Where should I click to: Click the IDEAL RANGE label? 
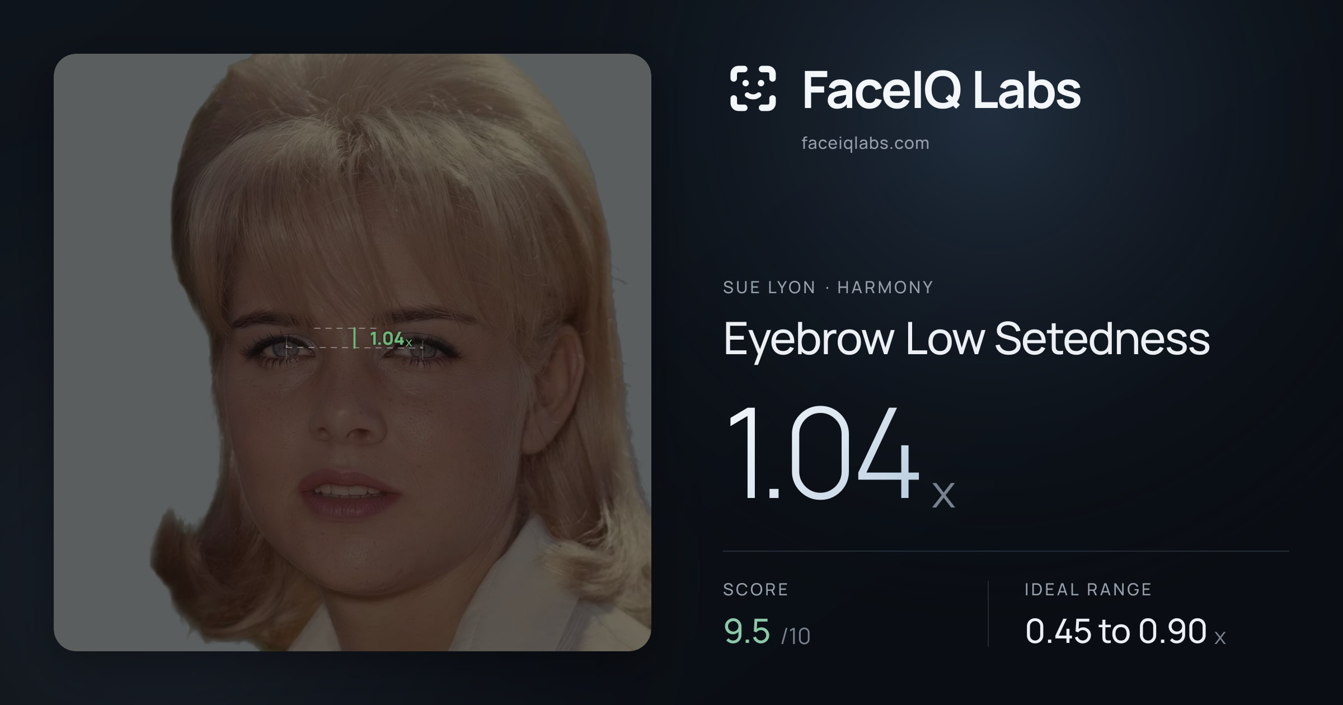click(1088, 590)
